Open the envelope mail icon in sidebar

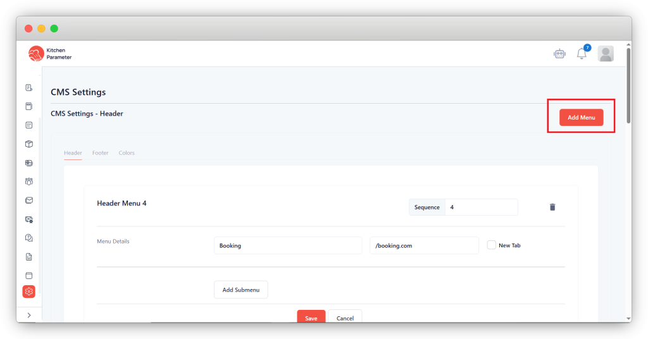coord(28,200)
